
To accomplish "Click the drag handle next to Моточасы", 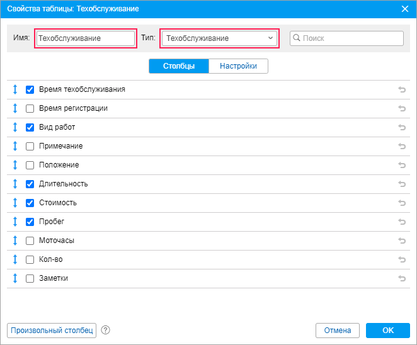I will tap(15, 240).
